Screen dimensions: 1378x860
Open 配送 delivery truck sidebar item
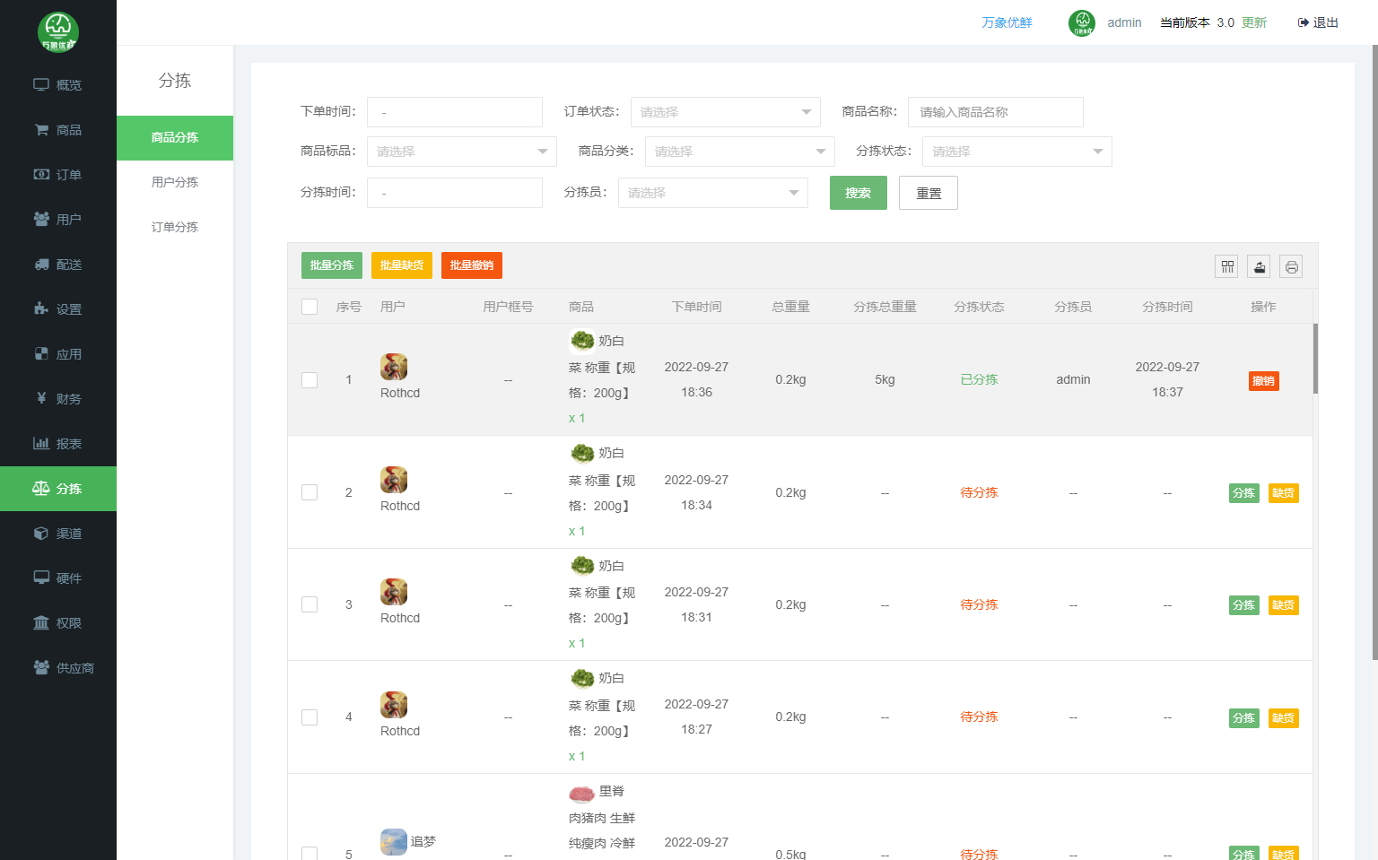click(58, 265)
